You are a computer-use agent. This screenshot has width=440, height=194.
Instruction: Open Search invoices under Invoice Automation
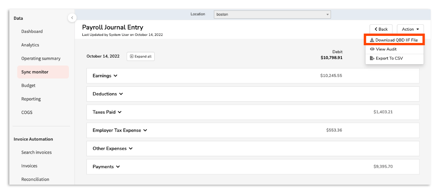(36, 153)
